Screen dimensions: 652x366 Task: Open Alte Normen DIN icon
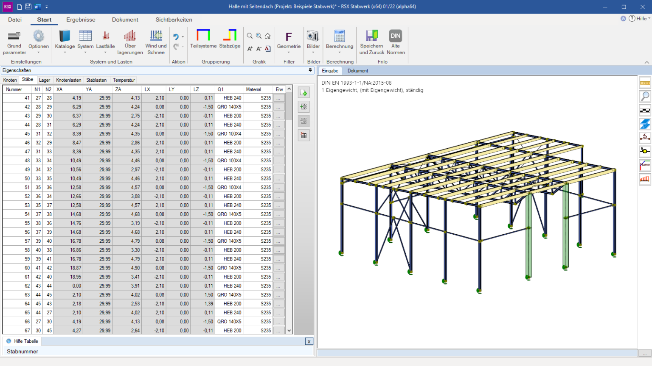point(396,36)
